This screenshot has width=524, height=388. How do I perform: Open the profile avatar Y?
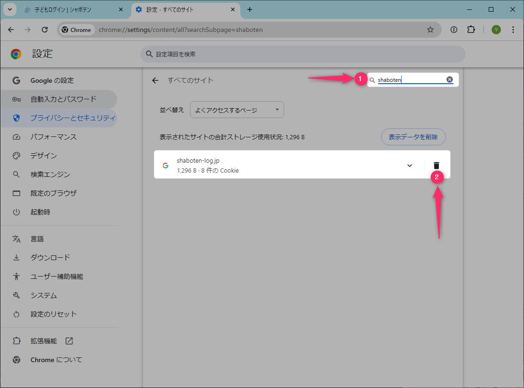click(x=496, y=30)
